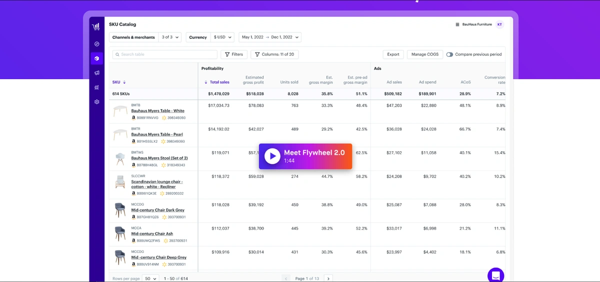600x282 pixels.
Task: Open the hamburger menu beside BauHaus Furniture
Action: coord(457,24)
